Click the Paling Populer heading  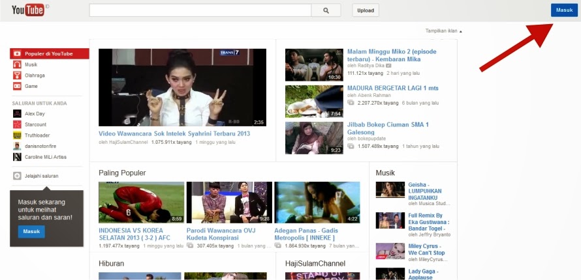click(x=122, y=173)
